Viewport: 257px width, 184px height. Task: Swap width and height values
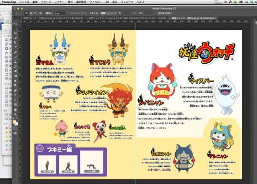pyautogui.click(x=134, y=13)
